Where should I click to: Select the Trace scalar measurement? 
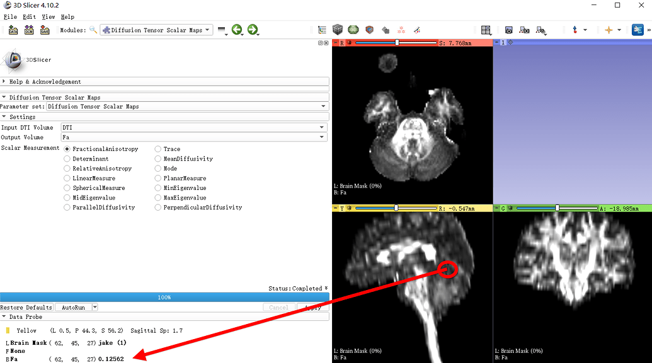pos(158,149)
